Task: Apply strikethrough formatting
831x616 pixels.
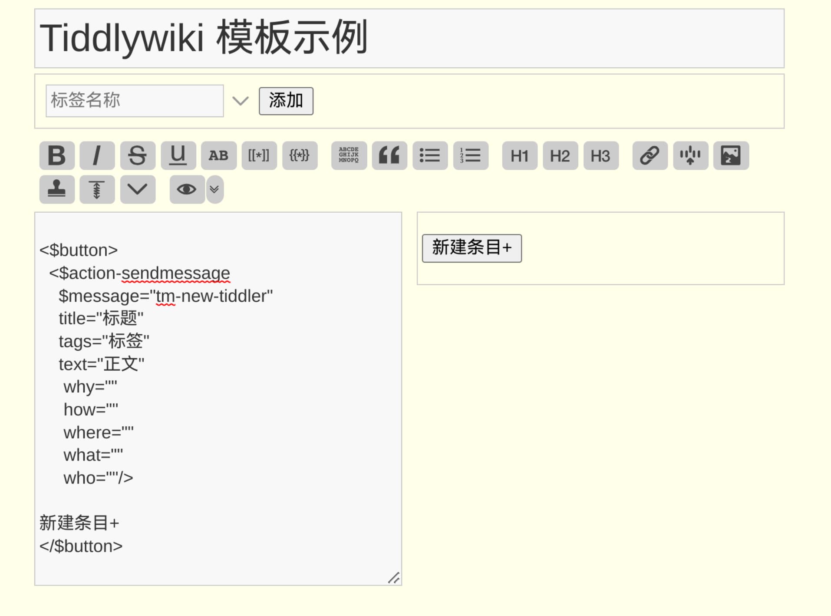Action: 138,155
